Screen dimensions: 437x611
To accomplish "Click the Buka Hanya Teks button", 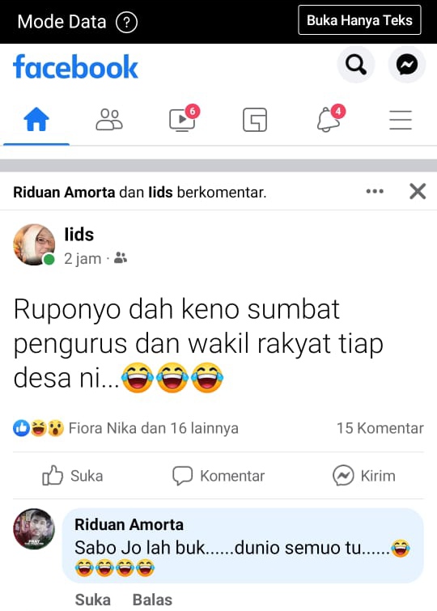I will (x=359, y=20).
